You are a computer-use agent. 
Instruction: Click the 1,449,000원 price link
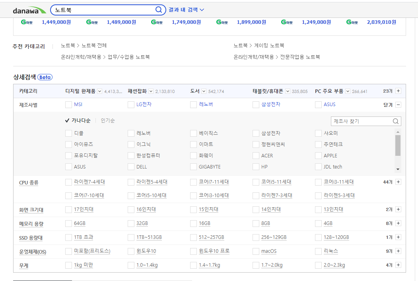click(x=56, y=22)
